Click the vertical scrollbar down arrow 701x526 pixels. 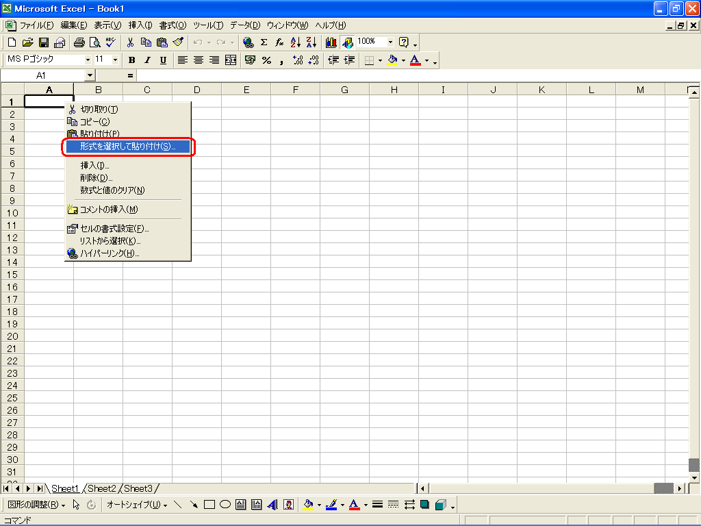(694, 477)
